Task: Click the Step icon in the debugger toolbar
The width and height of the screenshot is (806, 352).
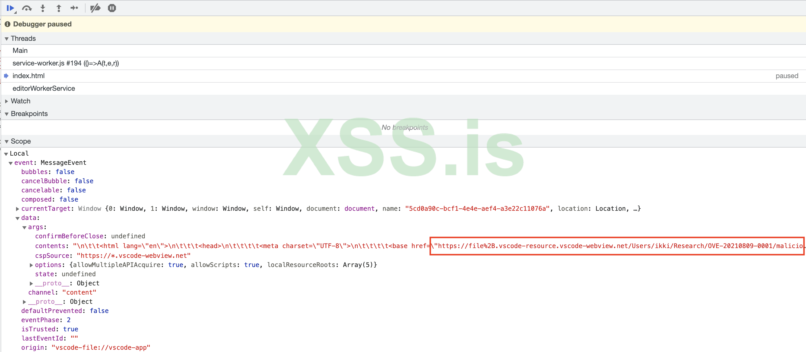Action: coord(74,8)
